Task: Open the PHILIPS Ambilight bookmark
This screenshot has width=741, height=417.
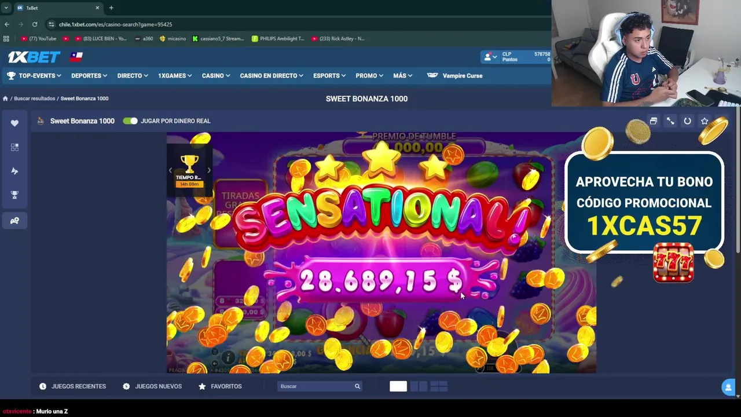Action: point(278,39)
